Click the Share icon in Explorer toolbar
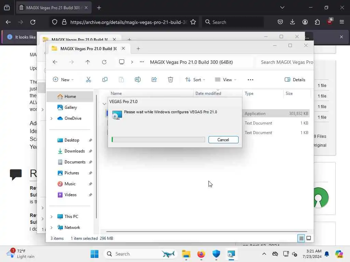 154,79
